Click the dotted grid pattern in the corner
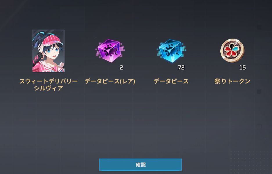Image resolution: width=272 pixels, height=174 pixels. pyautogui.click(x=251, y=161)
